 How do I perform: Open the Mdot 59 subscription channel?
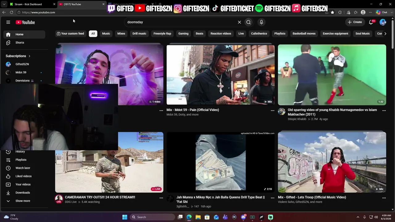tap(25, 72)
